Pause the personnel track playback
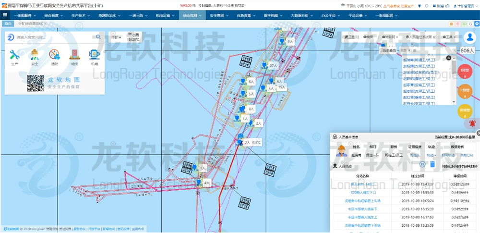 click(422, 164)
